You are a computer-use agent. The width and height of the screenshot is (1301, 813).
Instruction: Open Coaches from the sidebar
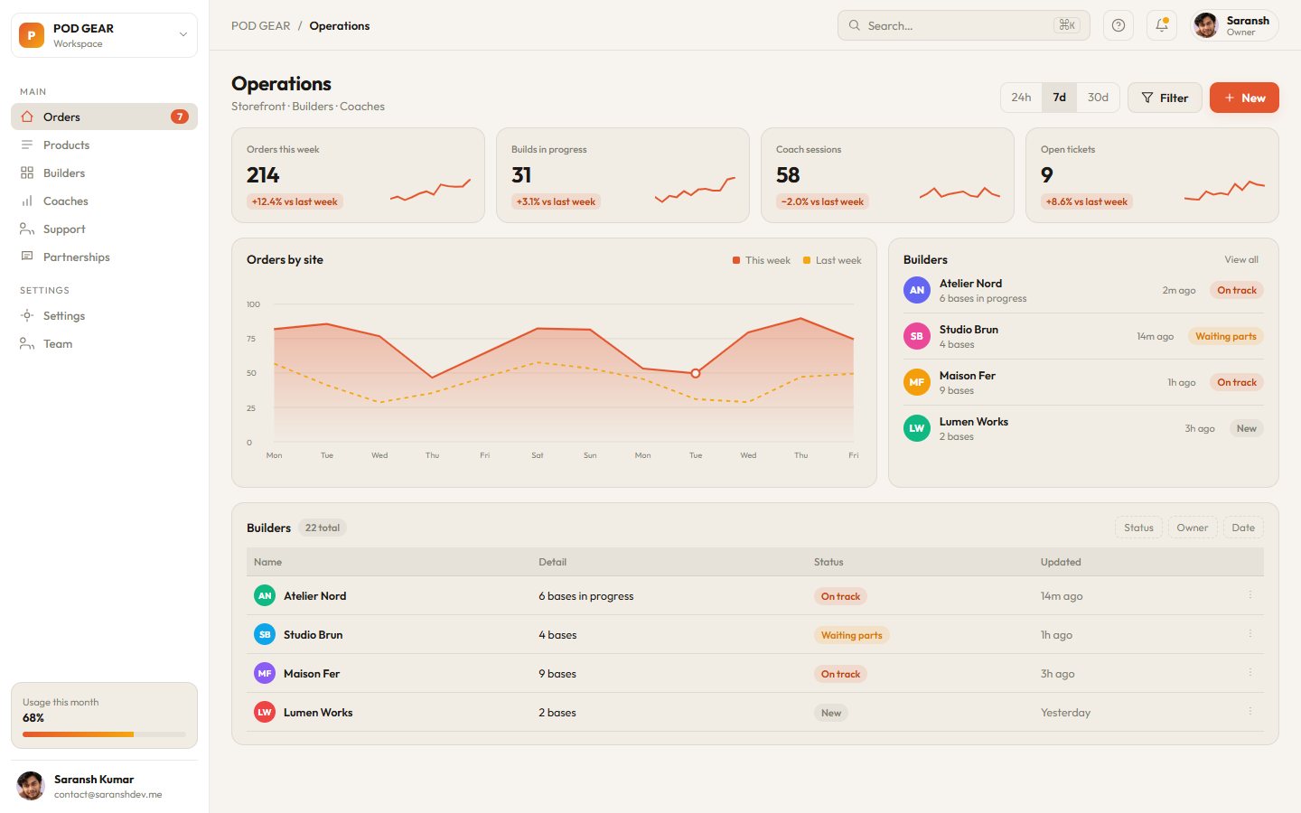point(104,201)
